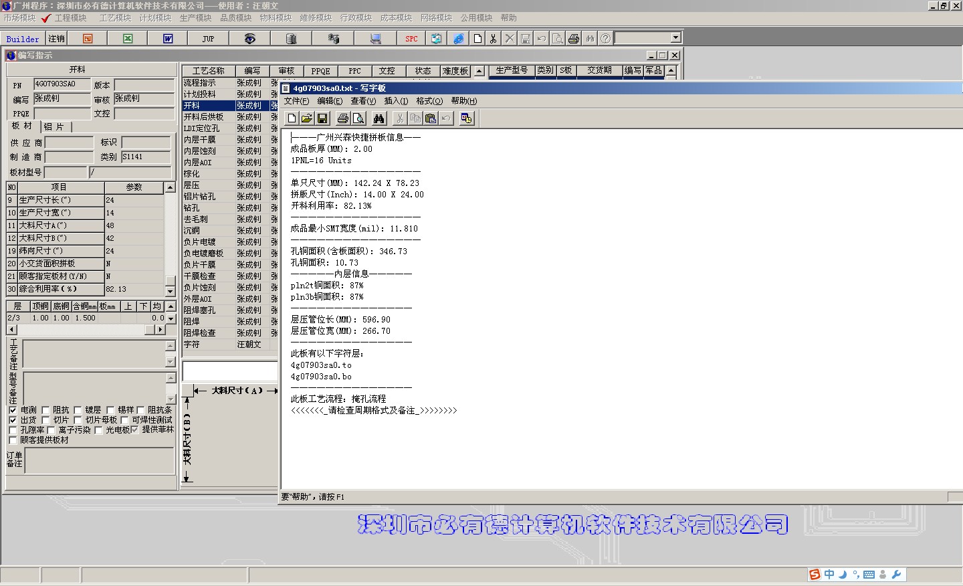The height and width of the screenshot is (586, 963).
Task: Click the eye icon in main toolbar
Action: 249,39
